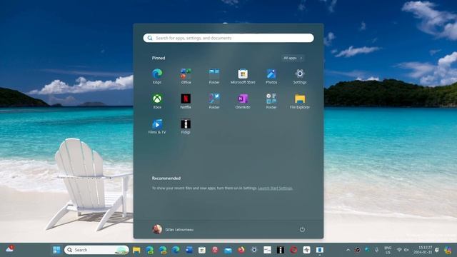Launch the pinned Netflix app
This screenshot has width=457, height=257.
186,101
